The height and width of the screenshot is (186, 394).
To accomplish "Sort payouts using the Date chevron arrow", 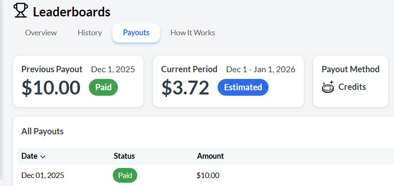I will click(x=43, y=156).
